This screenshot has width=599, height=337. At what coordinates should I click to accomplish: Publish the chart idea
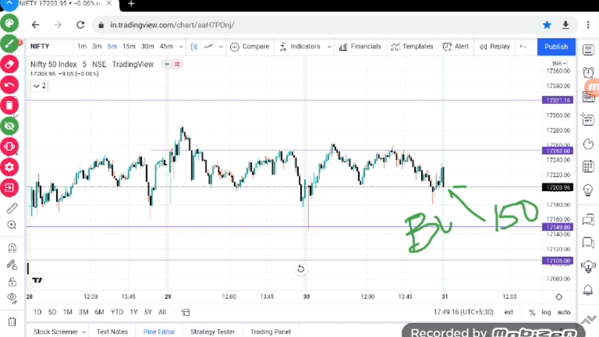tap(556, 46)
